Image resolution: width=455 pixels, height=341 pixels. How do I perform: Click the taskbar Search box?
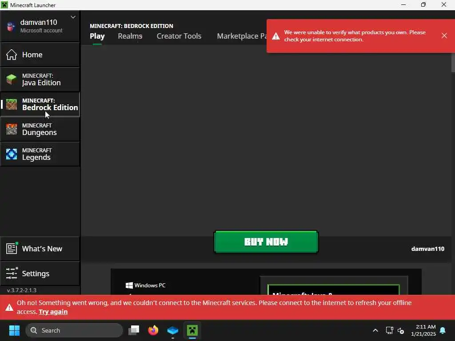[74, 330]
